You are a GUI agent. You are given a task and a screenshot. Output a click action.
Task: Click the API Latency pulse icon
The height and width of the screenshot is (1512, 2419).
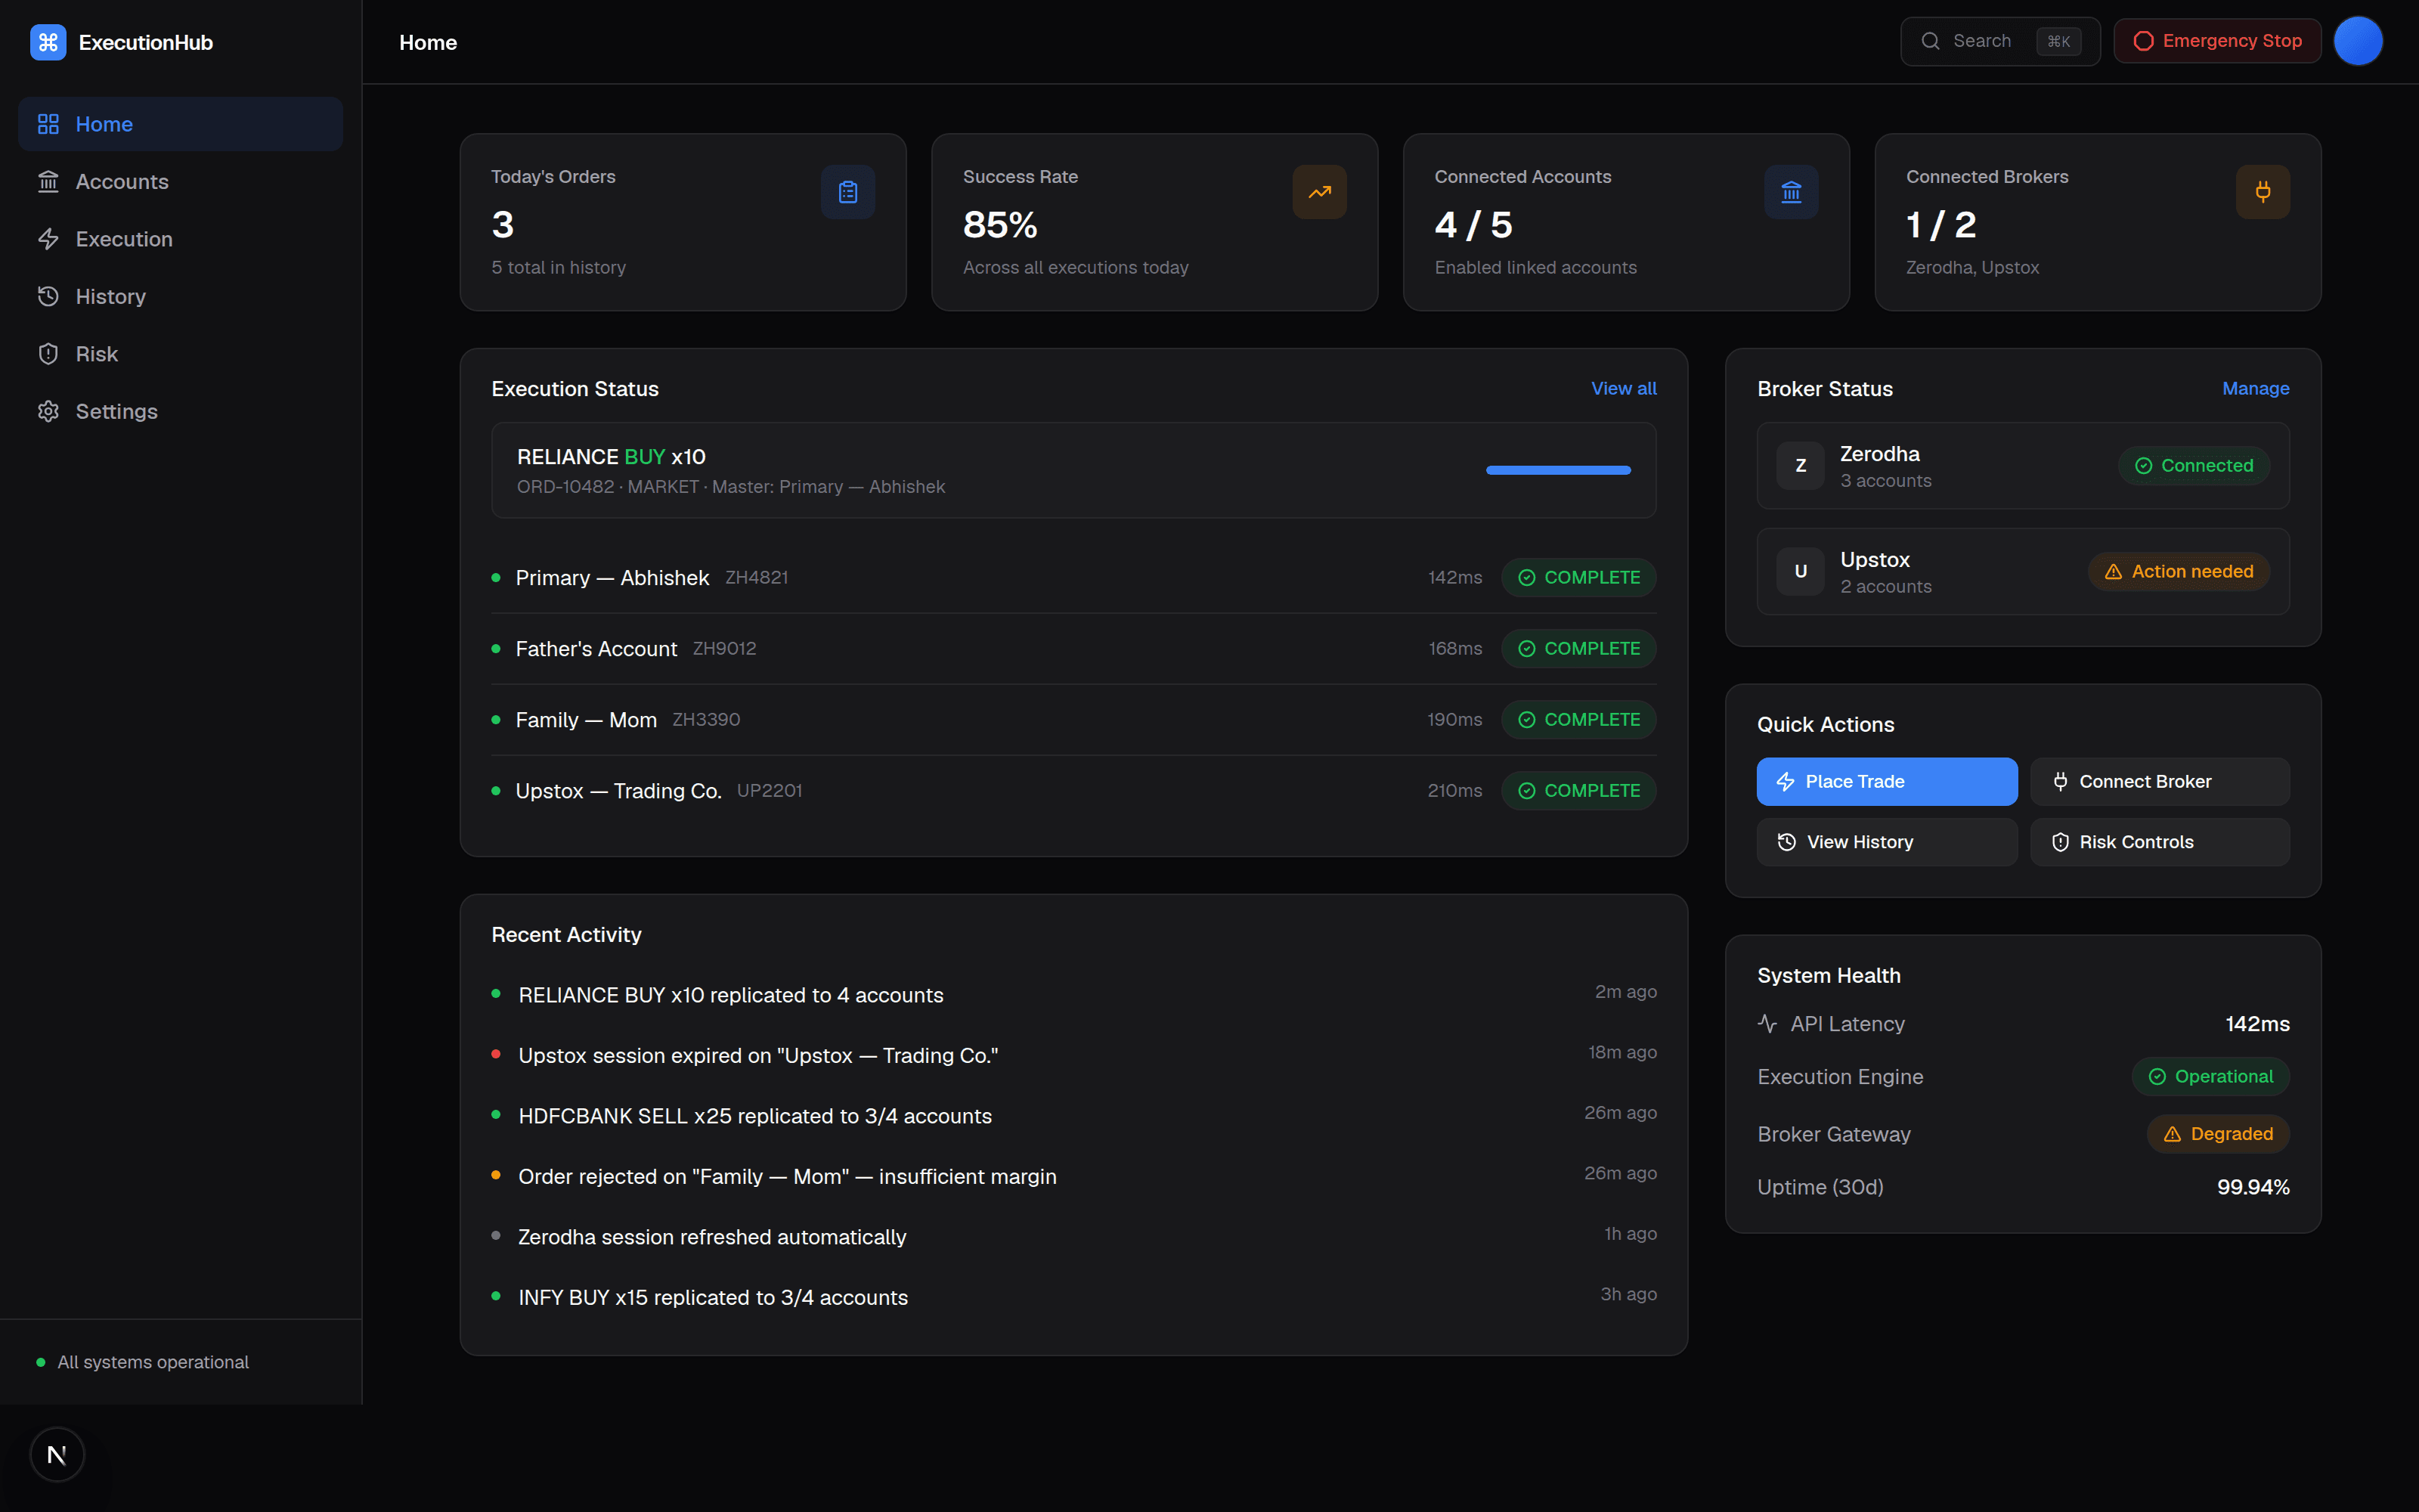tap(1767, 1024)
